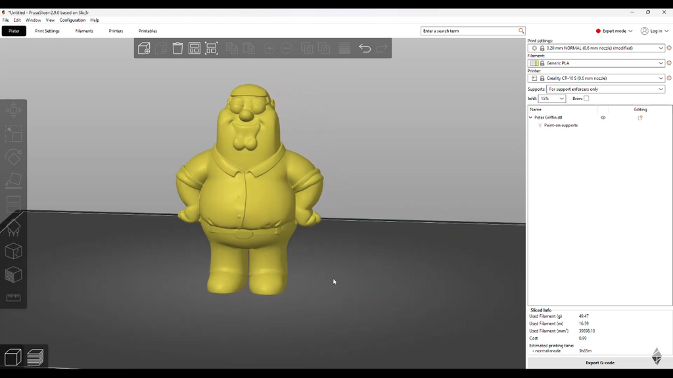Screen dimensions: 673x378
Task: Open filament settings gear icon
Action: point(668,63)
